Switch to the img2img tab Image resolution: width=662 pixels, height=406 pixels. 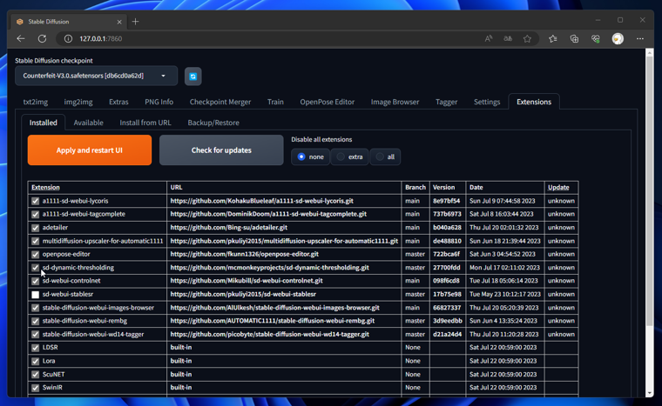click(x=78, y=102)
